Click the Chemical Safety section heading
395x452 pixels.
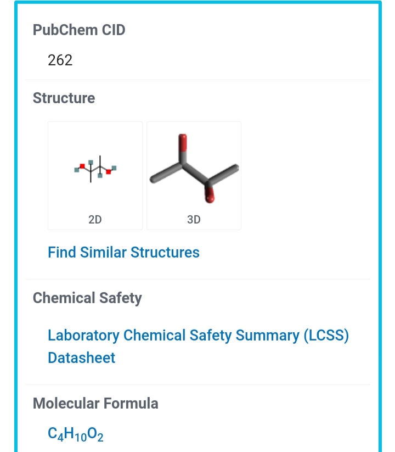[87, 298]
